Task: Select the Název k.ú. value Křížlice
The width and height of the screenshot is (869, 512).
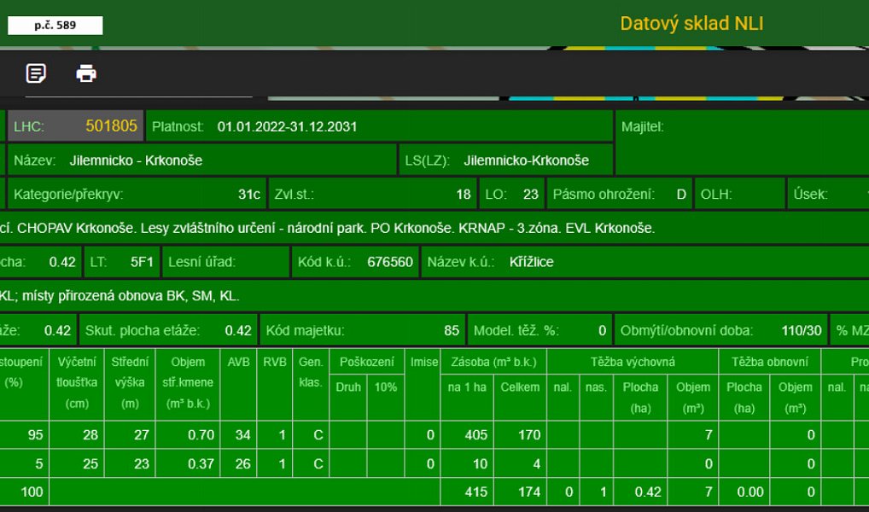Action: pos(532,262)
